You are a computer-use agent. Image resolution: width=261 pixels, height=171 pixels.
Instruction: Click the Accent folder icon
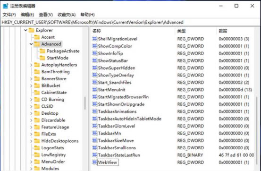click(x=37, y=37)
